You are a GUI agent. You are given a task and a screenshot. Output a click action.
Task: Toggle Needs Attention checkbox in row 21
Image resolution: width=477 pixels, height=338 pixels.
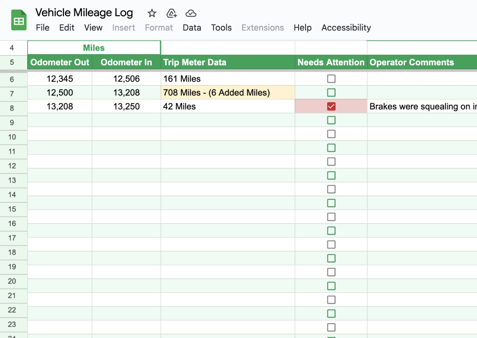(x=331, y=286)
